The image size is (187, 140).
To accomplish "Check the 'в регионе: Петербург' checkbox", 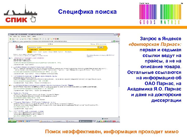I will coord(38,50).
